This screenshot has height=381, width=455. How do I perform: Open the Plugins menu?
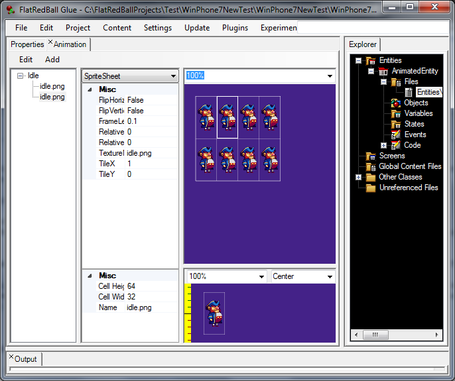[235, 28]
